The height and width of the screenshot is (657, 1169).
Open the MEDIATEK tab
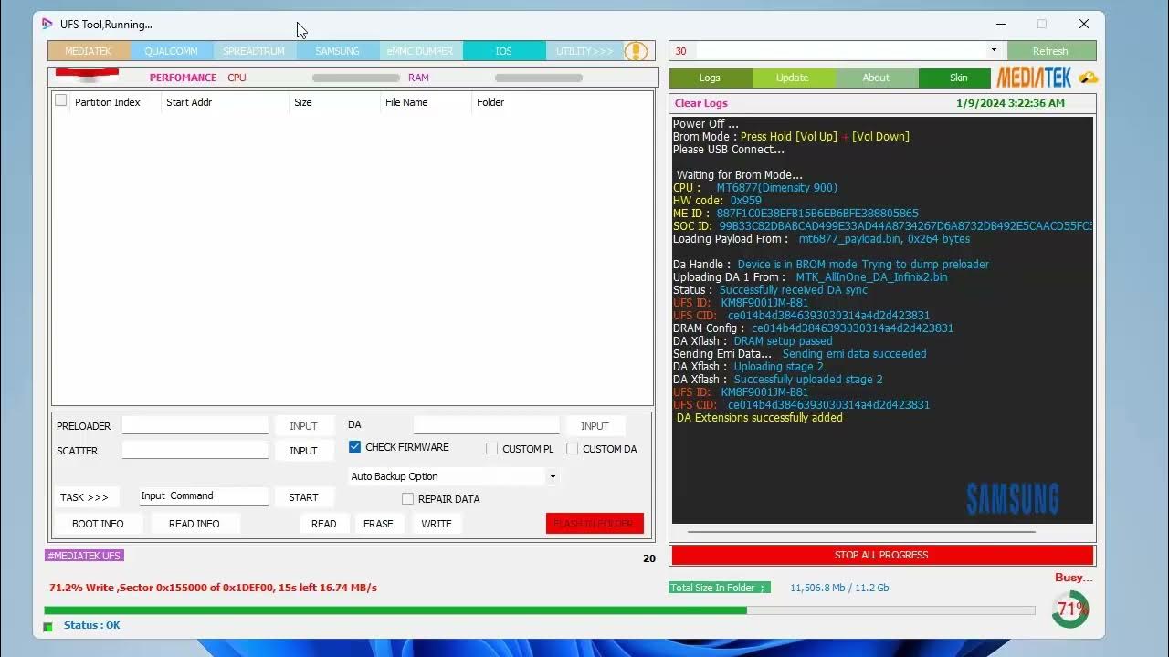tap(89, 51)
